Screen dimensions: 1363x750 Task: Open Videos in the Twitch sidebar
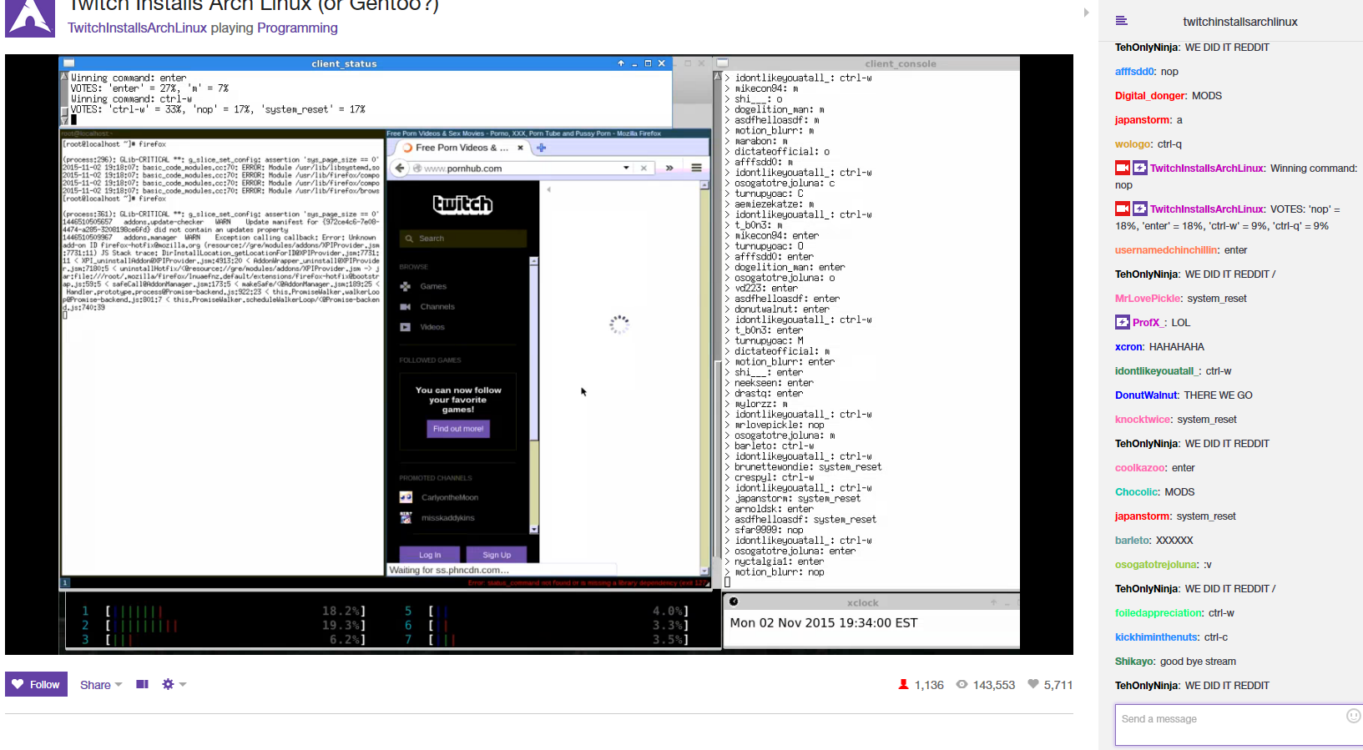tap(432, 327)
